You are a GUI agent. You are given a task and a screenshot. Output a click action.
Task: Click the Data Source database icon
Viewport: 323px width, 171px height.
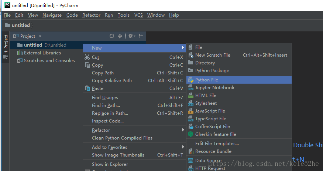191,161
